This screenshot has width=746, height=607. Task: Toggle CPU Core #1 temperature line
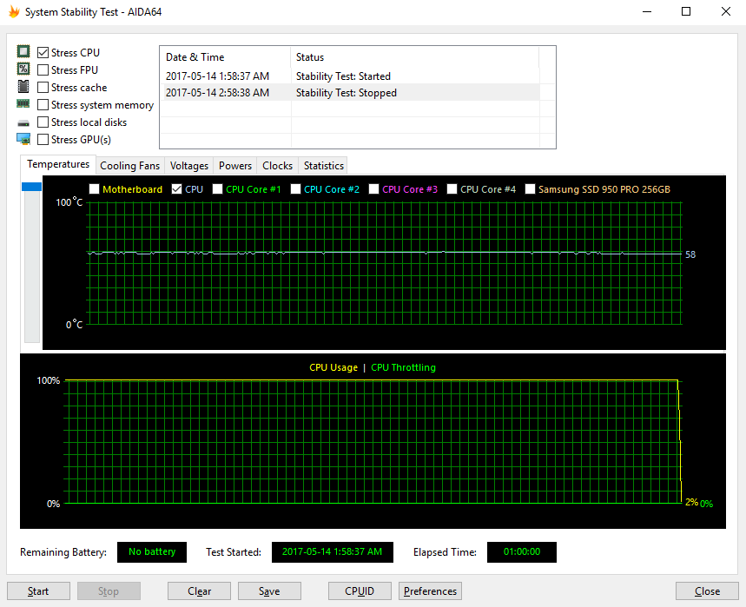pos(218,189)
